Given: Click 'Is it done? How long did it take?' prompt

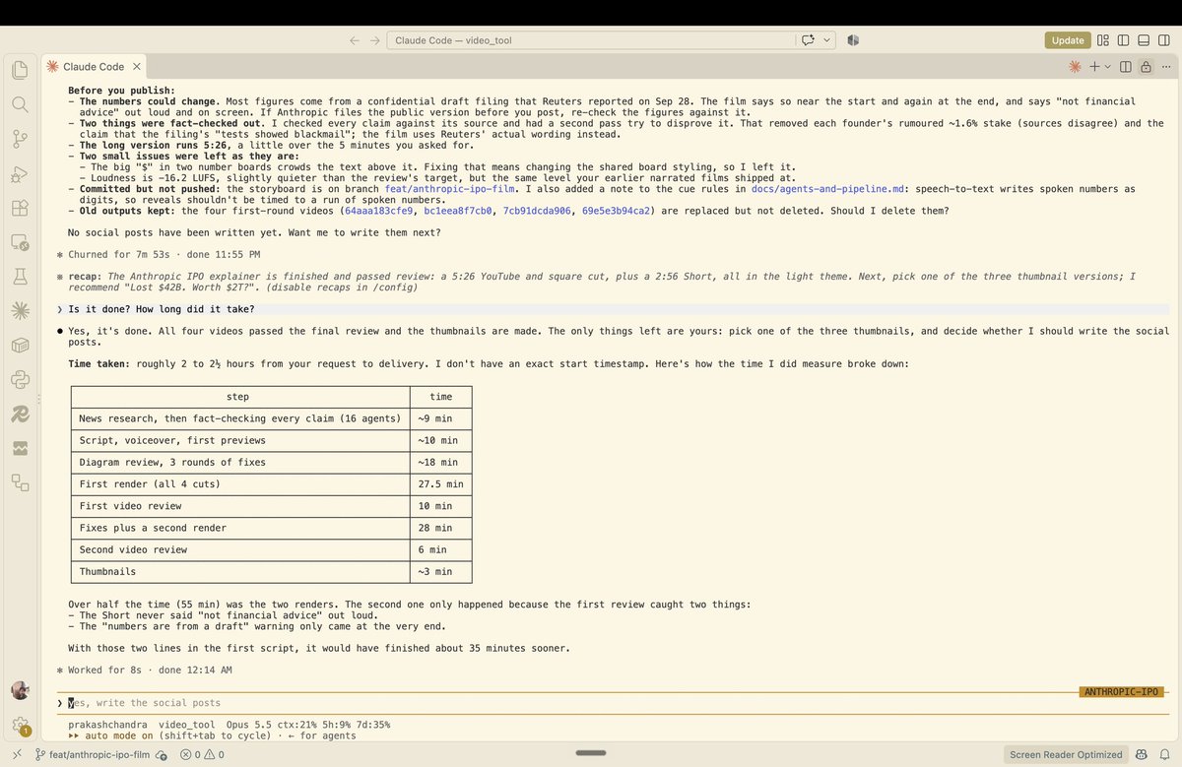Looking at the screenshot, I should click(x=162, y=309).
